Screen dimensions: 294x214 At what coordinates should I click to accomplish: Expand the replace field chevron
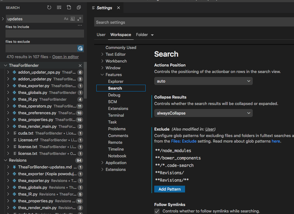tap(3, 19)
